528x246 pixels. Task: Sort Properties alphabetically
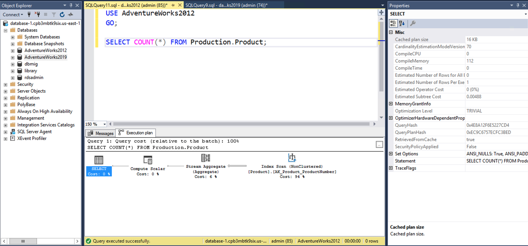[x=402, y=23]
